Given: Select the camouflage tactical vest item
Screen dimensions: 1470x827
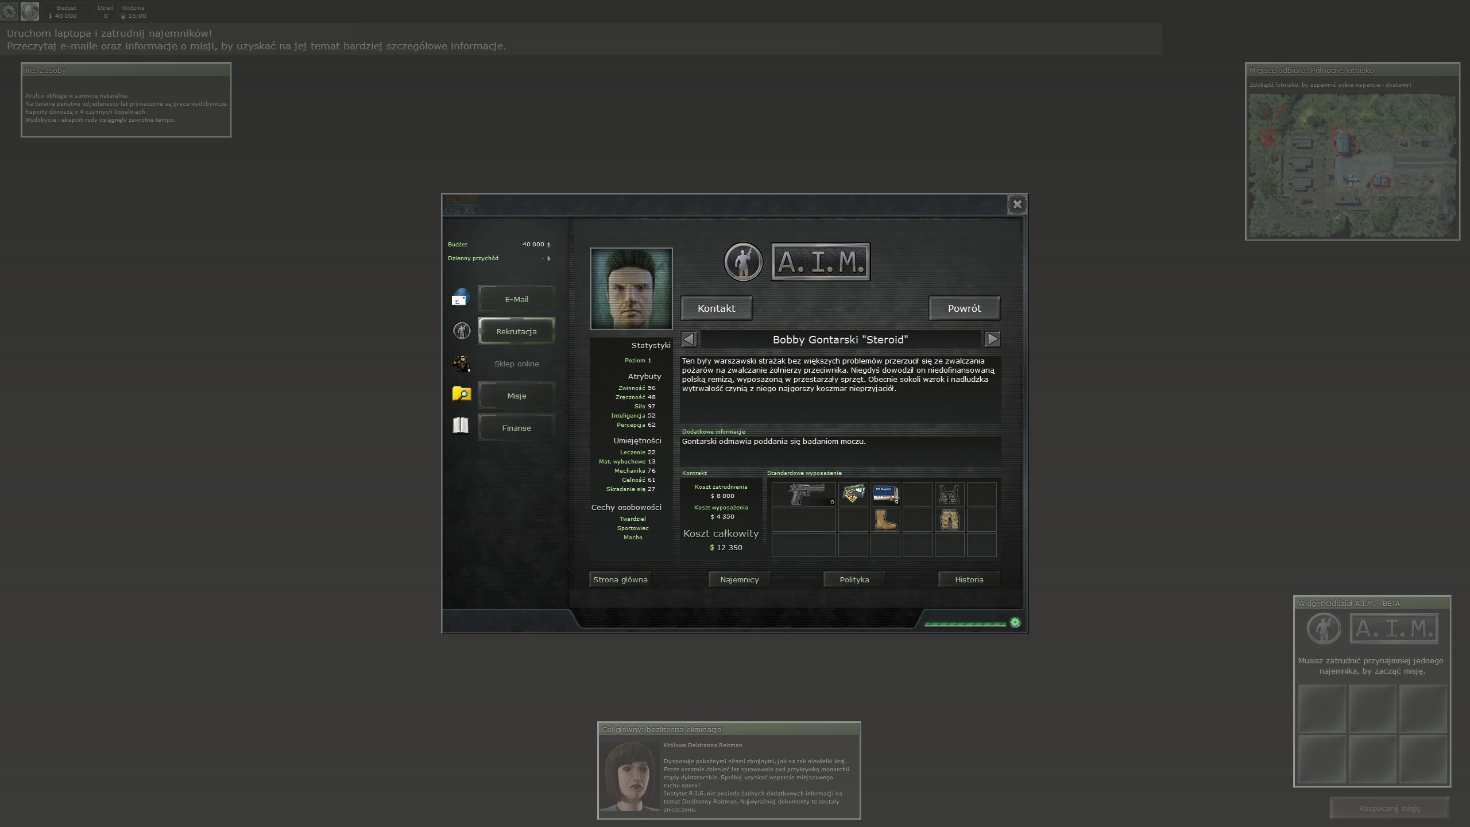Looking at the screenshot, I should click(949, 494).
